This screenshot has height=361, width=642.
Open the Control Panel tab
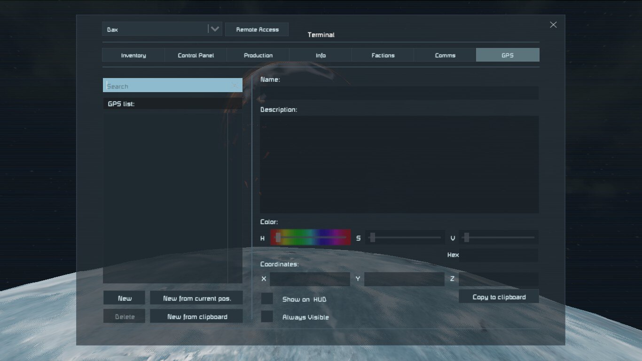point(196,55)
